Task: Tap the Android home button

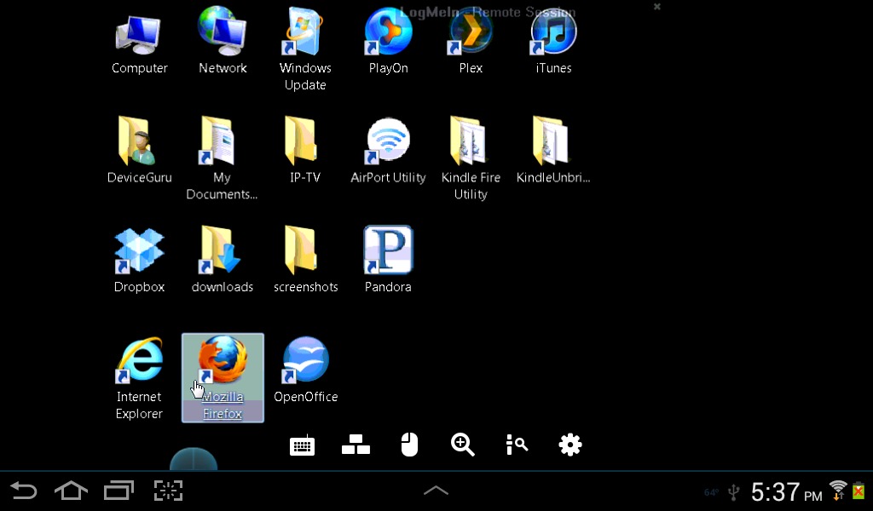Action: (x=72, y=491)
